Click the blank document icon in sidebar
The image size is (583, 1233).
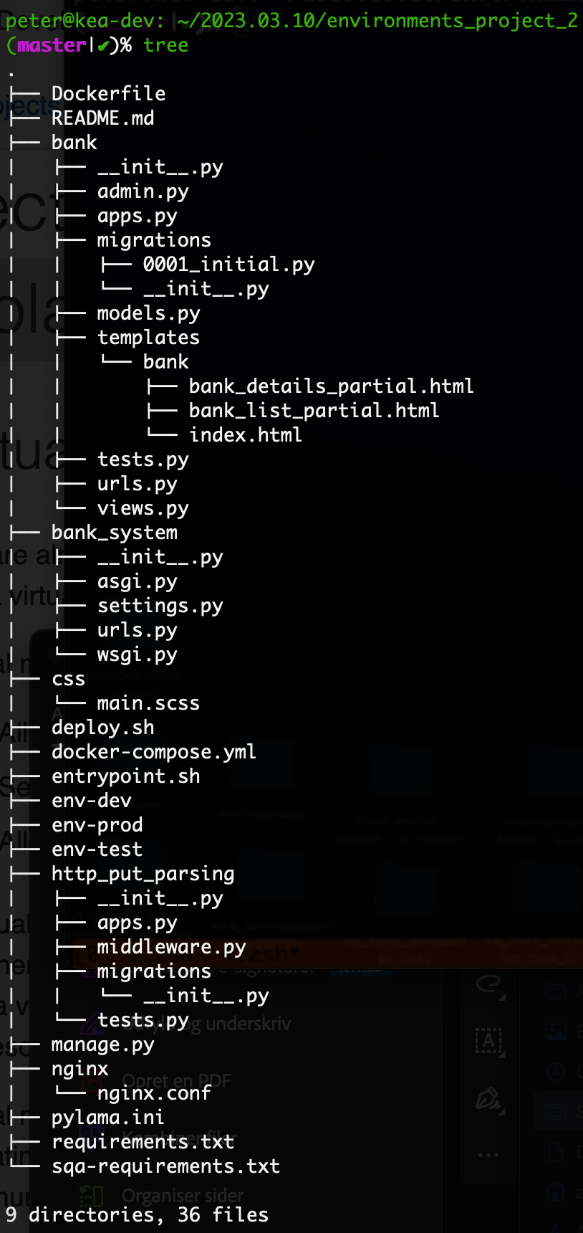tap(556, 1152)
